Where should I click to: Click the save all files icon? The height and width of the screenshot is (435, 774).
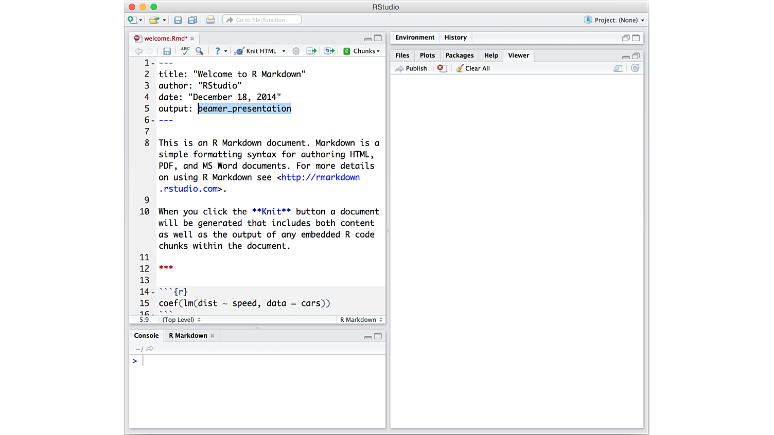[x=192, y=20]
